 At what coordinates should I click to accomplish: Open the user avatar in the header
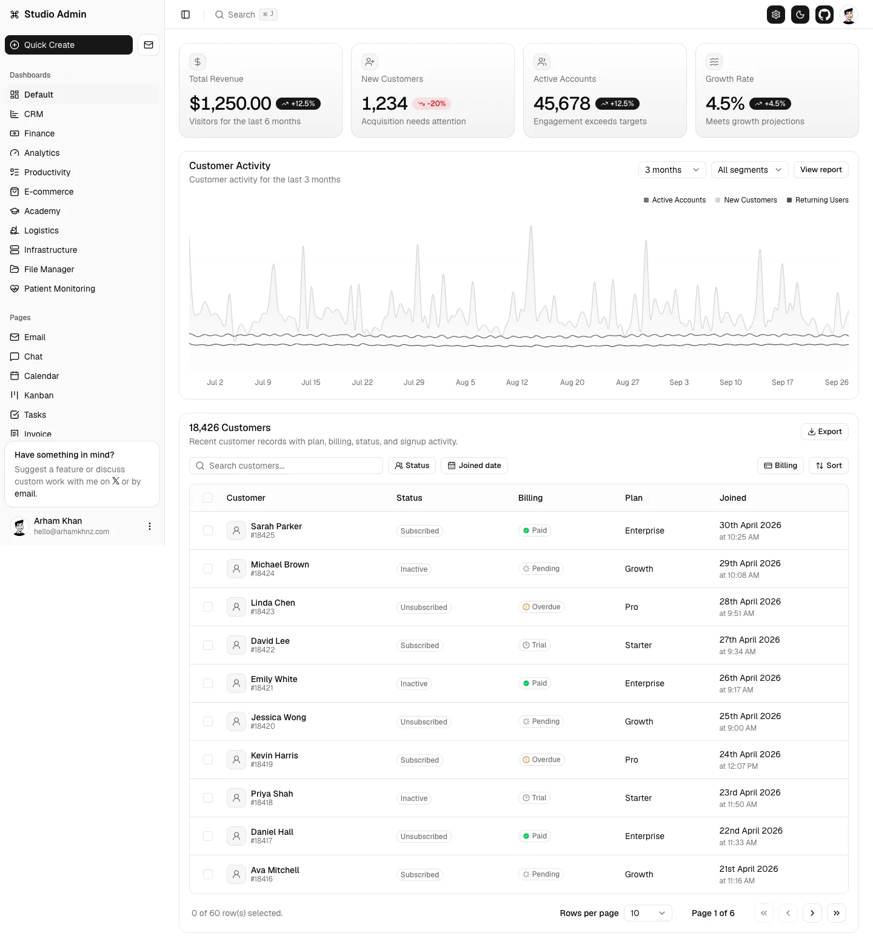(849, 15)
